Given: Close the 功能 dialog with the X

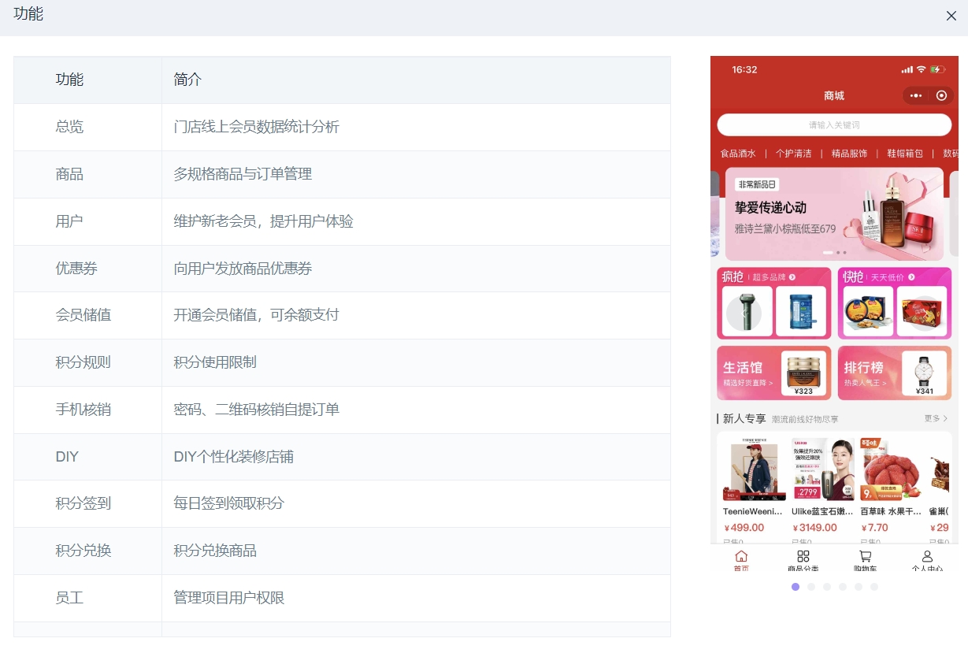Looking at the screenshot, I should [951, 16].
